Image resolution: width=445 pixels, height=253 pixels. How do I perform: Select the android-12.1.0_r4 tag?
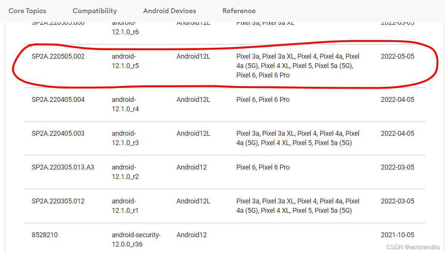[x=126, y=104]
